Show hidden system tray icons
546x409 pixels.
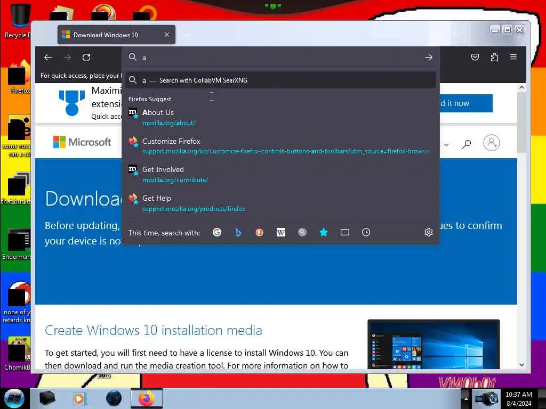click(x=466, y=399)
